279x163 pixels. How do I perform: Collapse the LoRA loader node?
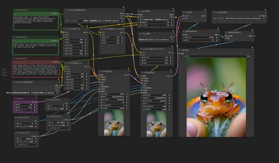[139, 11]
